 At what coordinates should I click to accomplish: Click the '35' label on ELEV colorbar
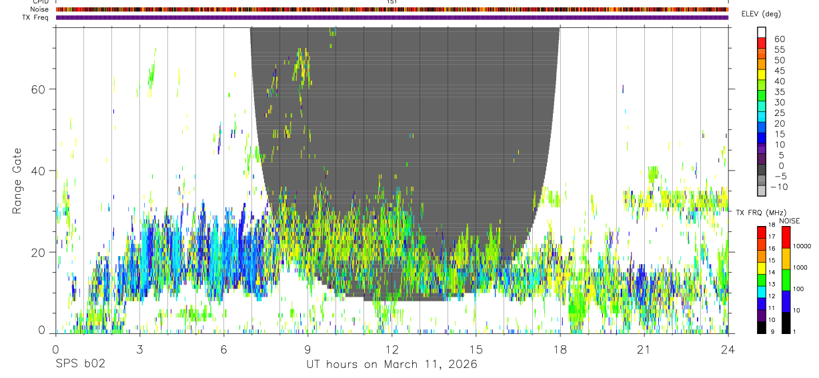point(780,92)
